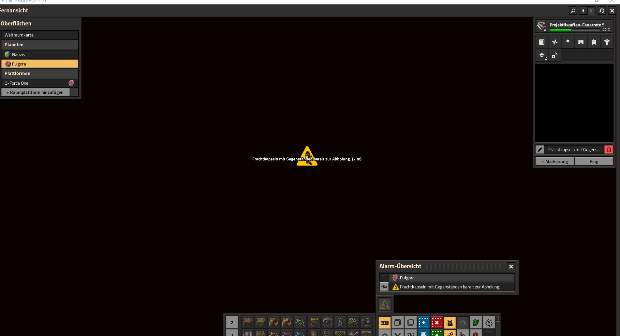
Task: Open production statistics pulse icon
Action: pos(555,42)
